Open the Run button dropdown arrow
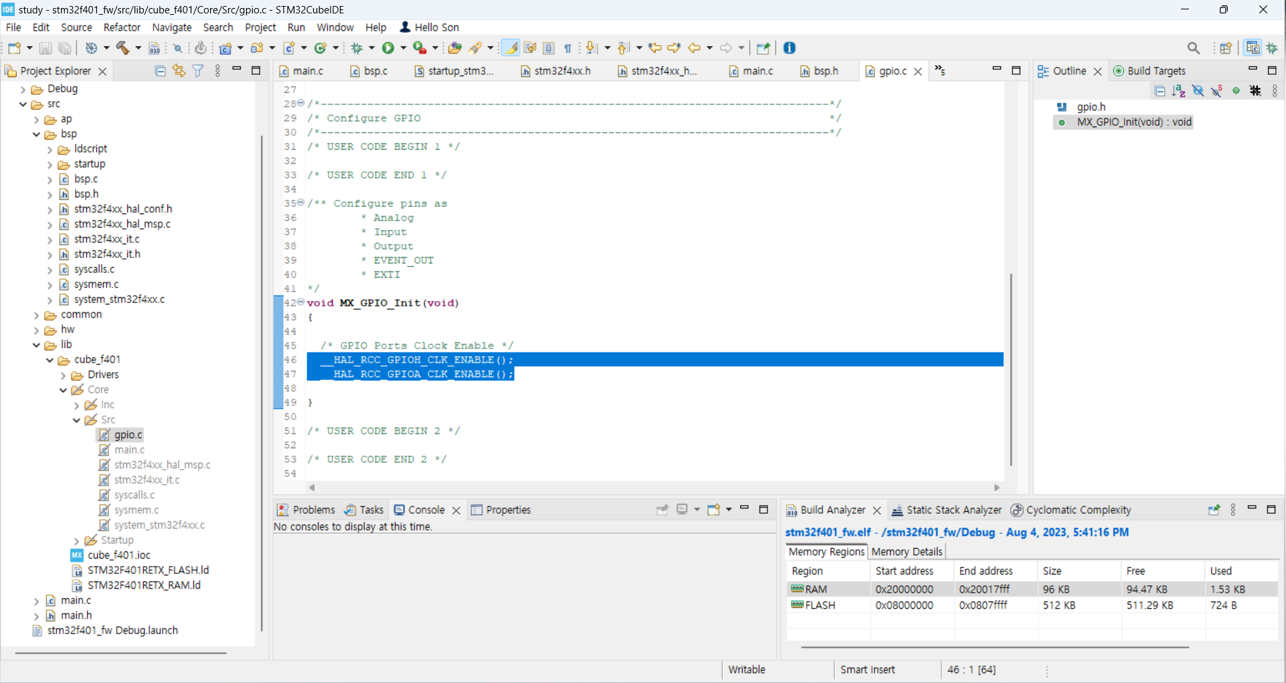Screen dimensions: 1286x683 coord(403,48)
